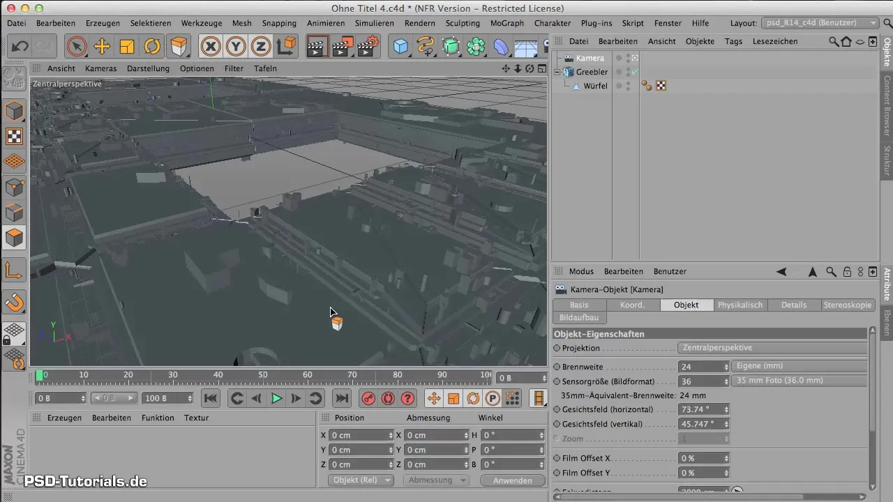The width and height of the screenshot is (893, 502).
Task: Open the array modeling objects
Action: [x=476, y=47]
